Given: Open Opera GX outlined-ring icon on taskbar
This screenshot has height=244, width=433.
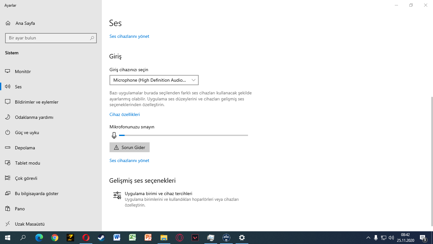Looking at the screenshot, I should pyautogui.click(x=180, y=238).
